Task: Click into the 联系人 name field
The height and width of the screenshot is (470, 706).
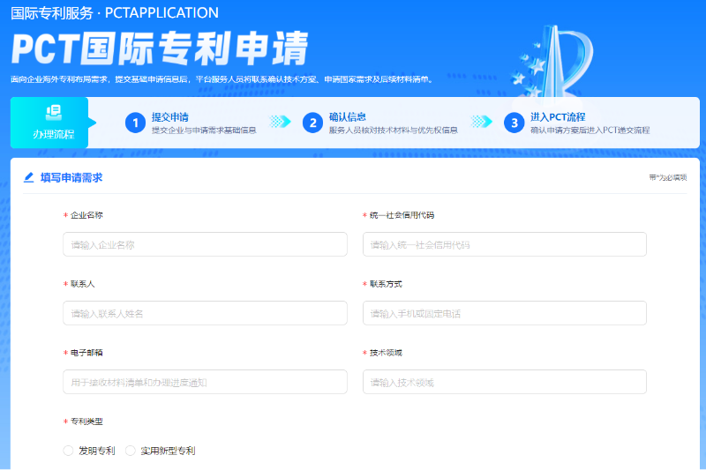Action: point(205,314)
